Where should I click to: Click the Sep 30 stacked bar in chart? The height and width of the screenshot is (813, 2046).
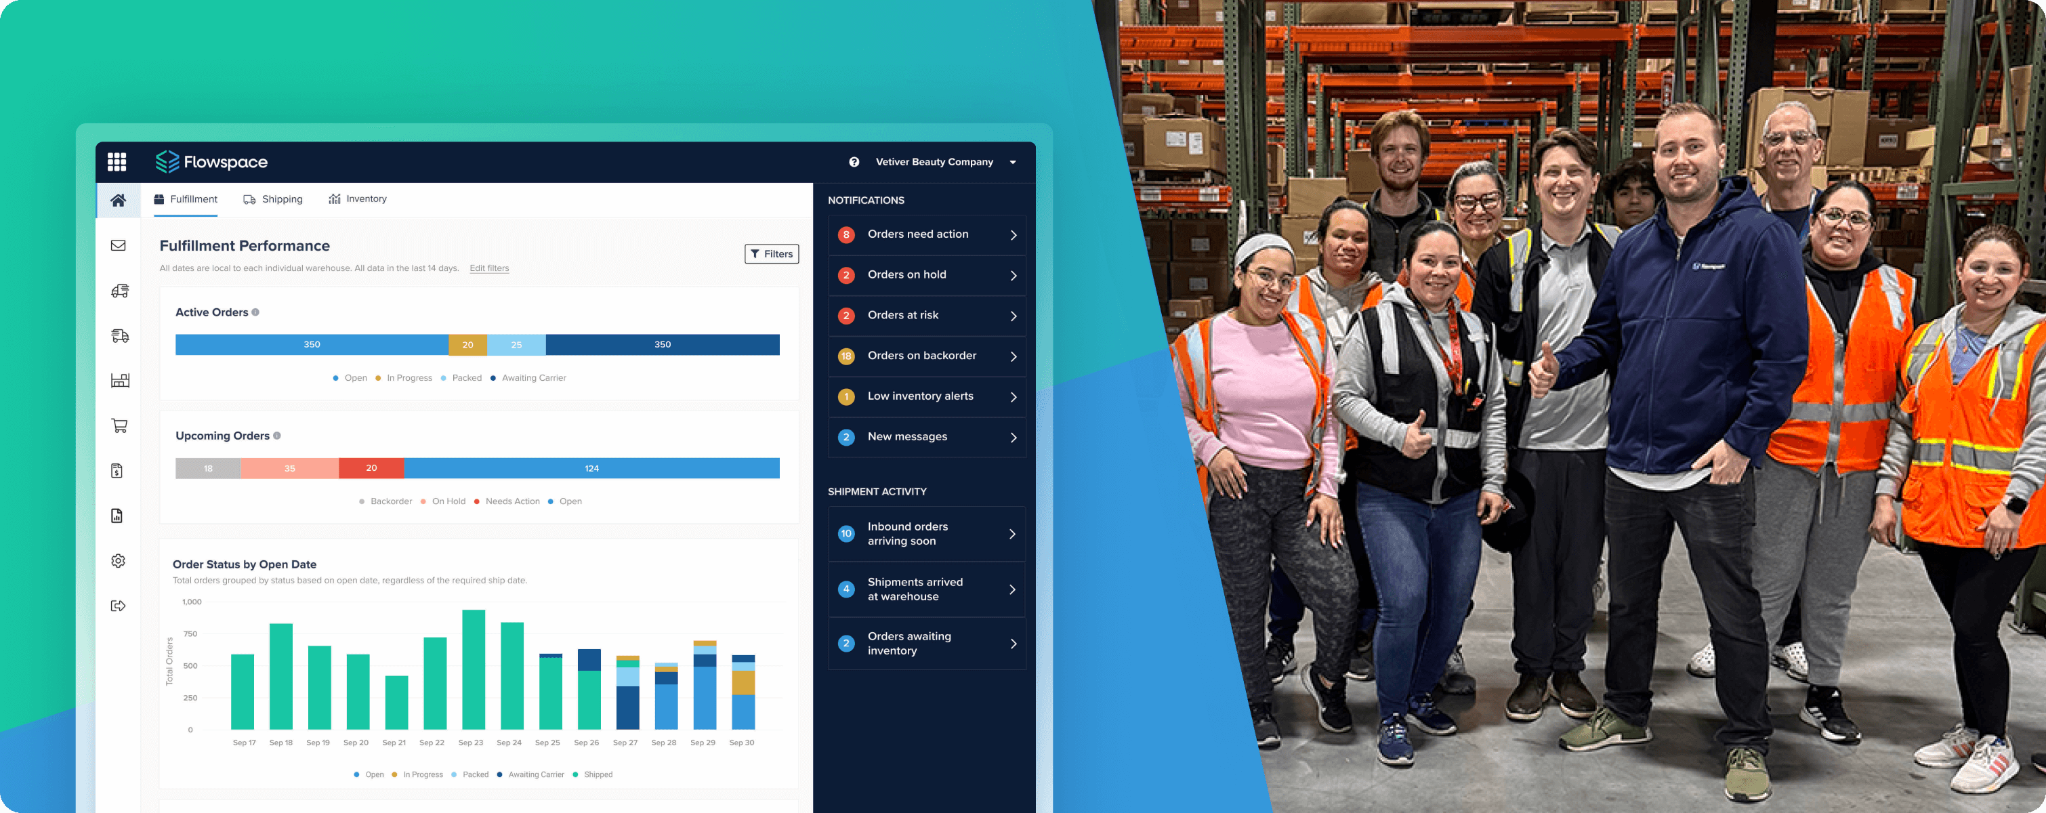point(743,692)
